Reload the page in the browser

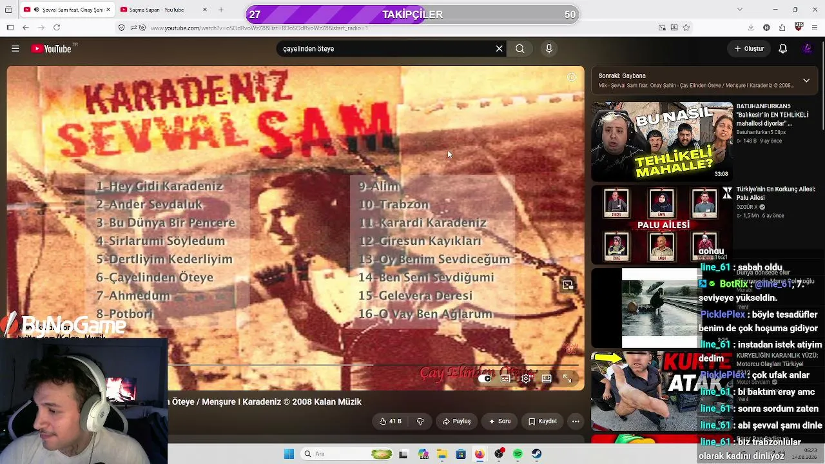[57, 28]
